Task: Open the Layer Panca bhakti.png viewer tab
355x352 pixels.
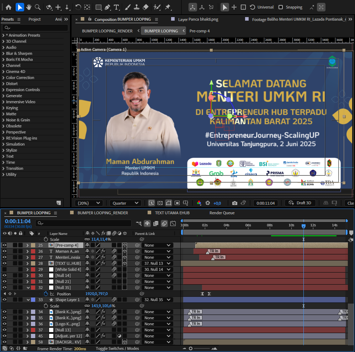Action: click(198, 20)
